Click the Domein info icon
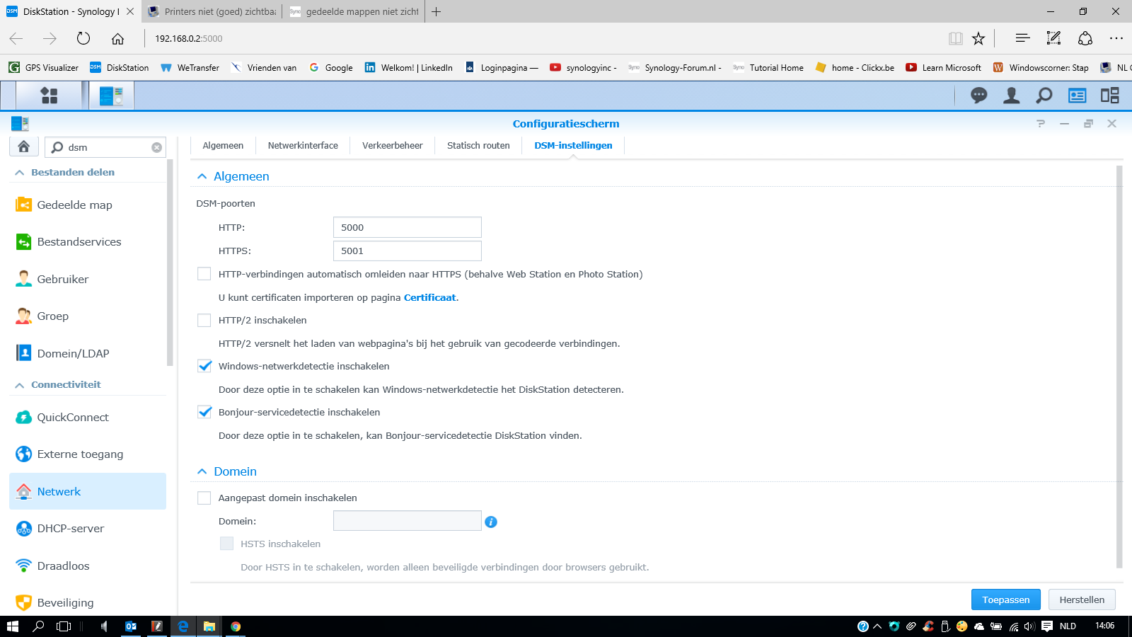 coord(491,522)
